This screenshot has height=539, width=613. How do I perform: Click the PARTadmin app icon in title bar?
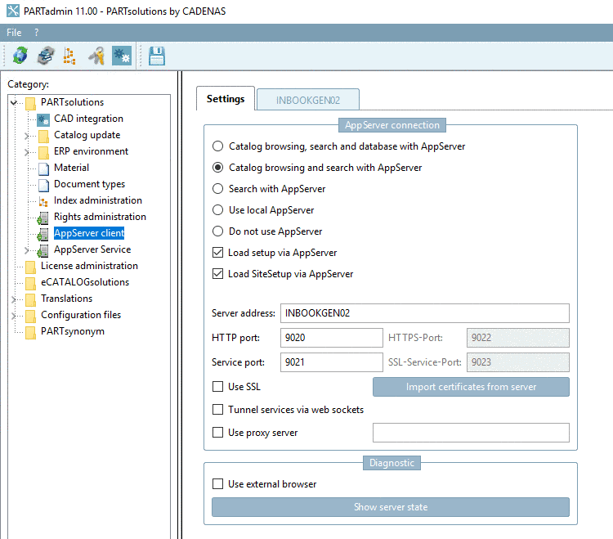13,11
